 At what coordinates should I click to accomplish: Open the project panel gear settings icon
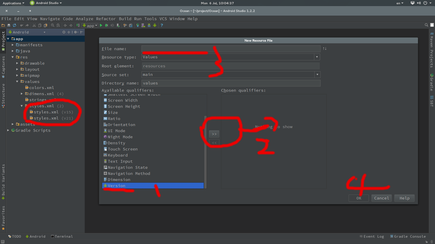point(76,32)
